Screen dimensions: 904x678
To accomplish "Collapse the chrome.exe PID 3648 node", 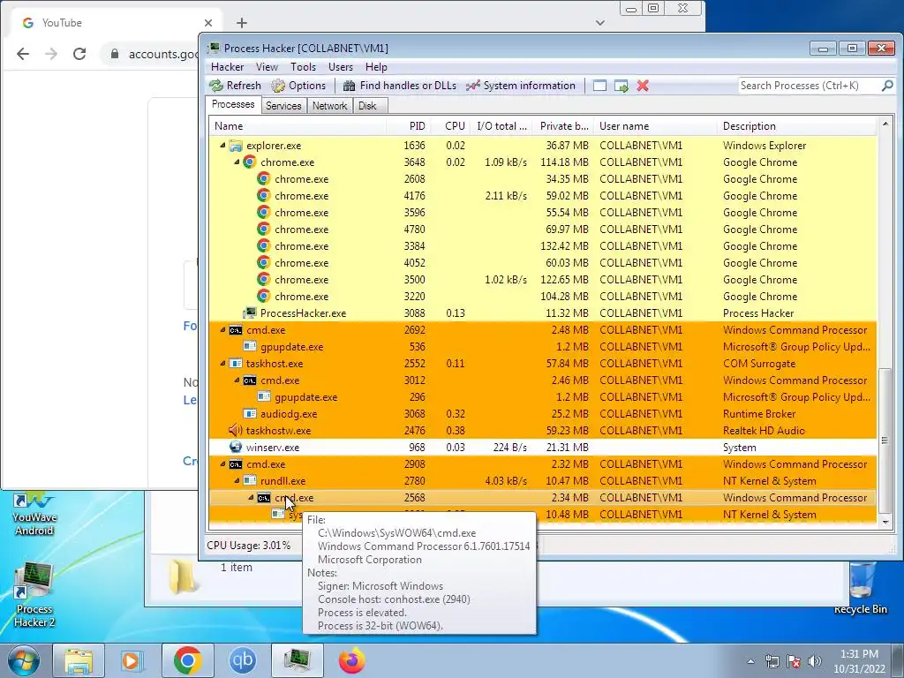I will point(237,162).
